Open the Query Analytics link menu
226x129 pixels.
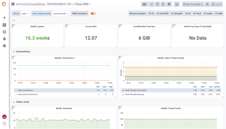[x=138, y=14]
